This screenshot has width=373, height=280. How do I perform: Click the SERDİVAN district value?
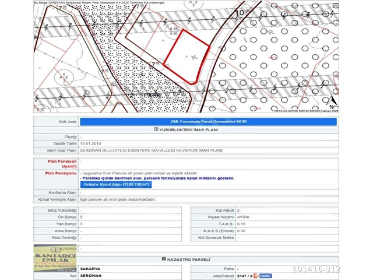[91, 276]
